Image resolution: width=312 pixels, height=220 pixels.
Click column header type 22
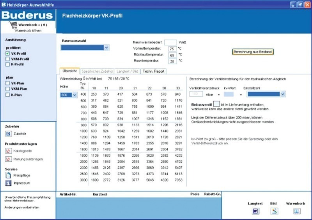coord(150,88)
